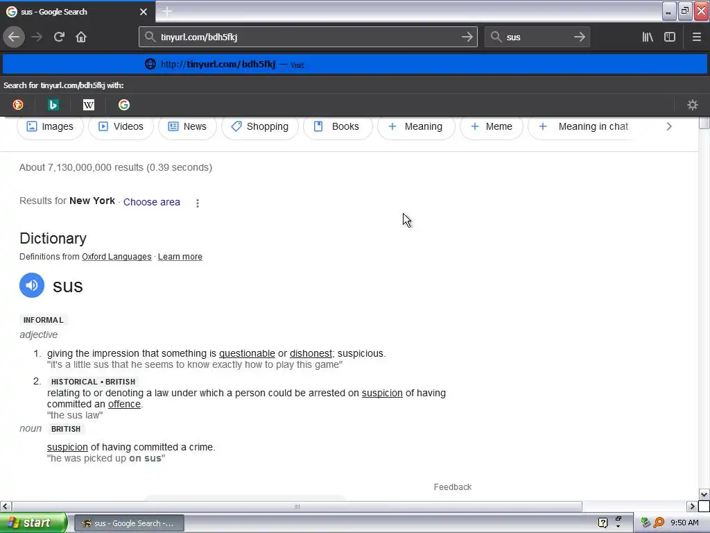
Task: Add the Meaning search chip
Action: pos(416,126)
